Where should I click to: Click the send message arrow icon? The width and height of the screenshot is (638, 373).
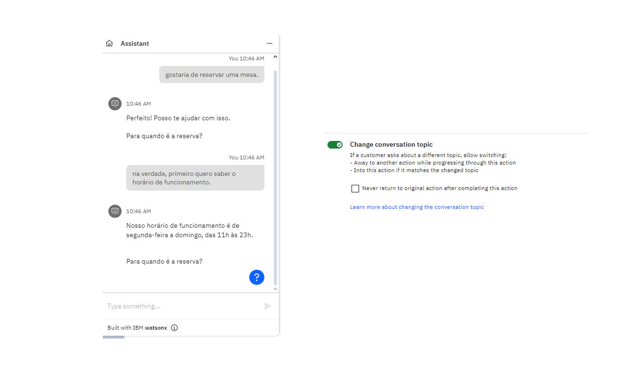(x=267, y=306)
